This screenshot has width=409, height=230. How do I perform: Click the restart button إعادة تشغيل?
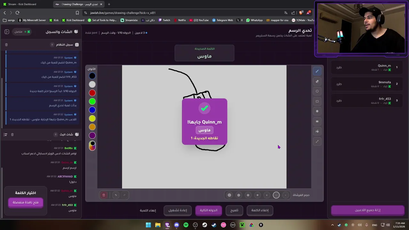click(177, 210)
